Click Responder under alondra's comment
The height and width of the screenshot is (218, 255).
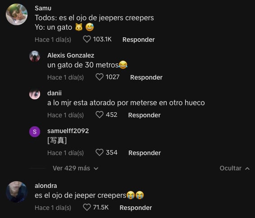point(136,208)
